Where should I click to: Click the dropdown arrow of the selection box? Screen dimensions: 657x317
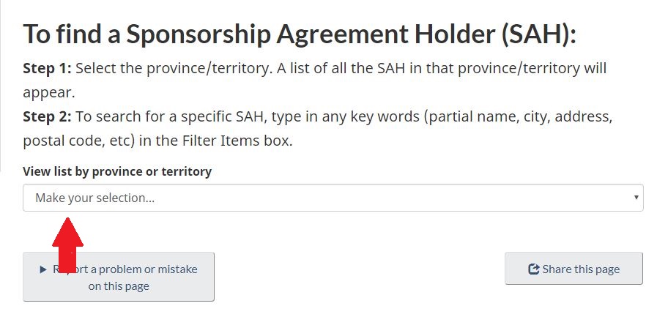click(636, 198)
